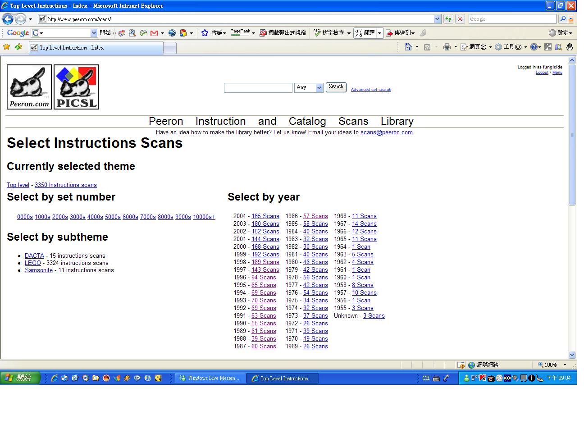This screenshot has width=584, height=438.
Task: Open the search provider dropdown arrow
Action: coord(571,19)
